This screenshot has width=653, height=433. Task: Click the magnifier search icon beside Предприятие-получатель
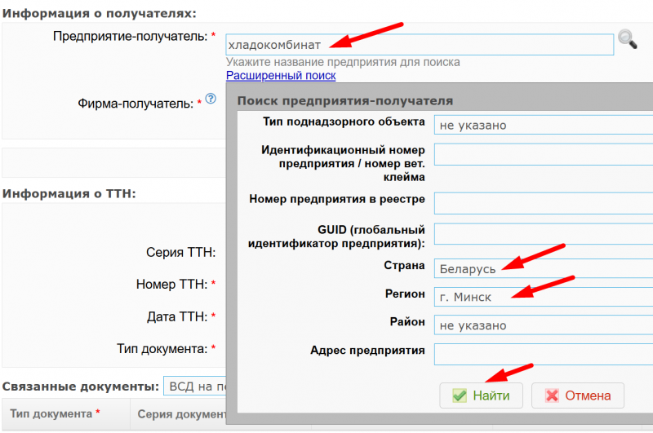(627, 39)
